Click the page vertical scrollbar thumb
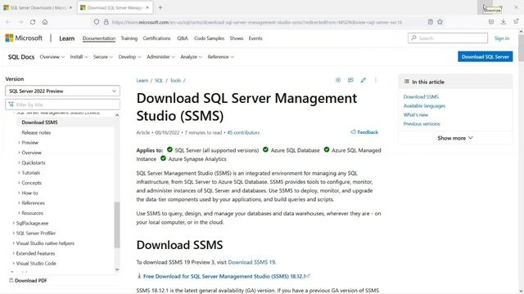 click(x=521, y=47)
